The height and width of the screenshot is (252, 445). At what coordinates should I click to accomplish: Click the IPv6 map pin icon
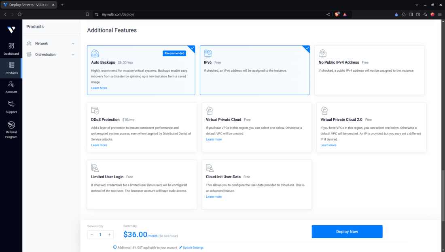point(208,53)
